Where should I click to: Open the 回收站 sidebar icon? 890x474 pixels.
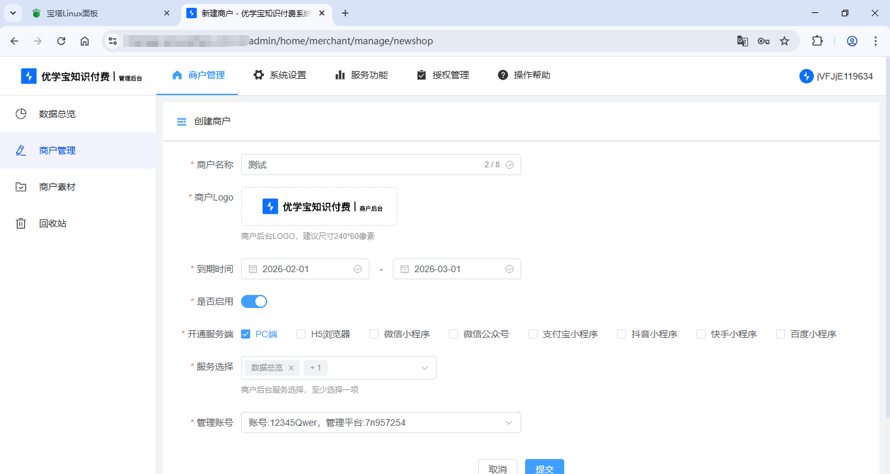(20, 223)
